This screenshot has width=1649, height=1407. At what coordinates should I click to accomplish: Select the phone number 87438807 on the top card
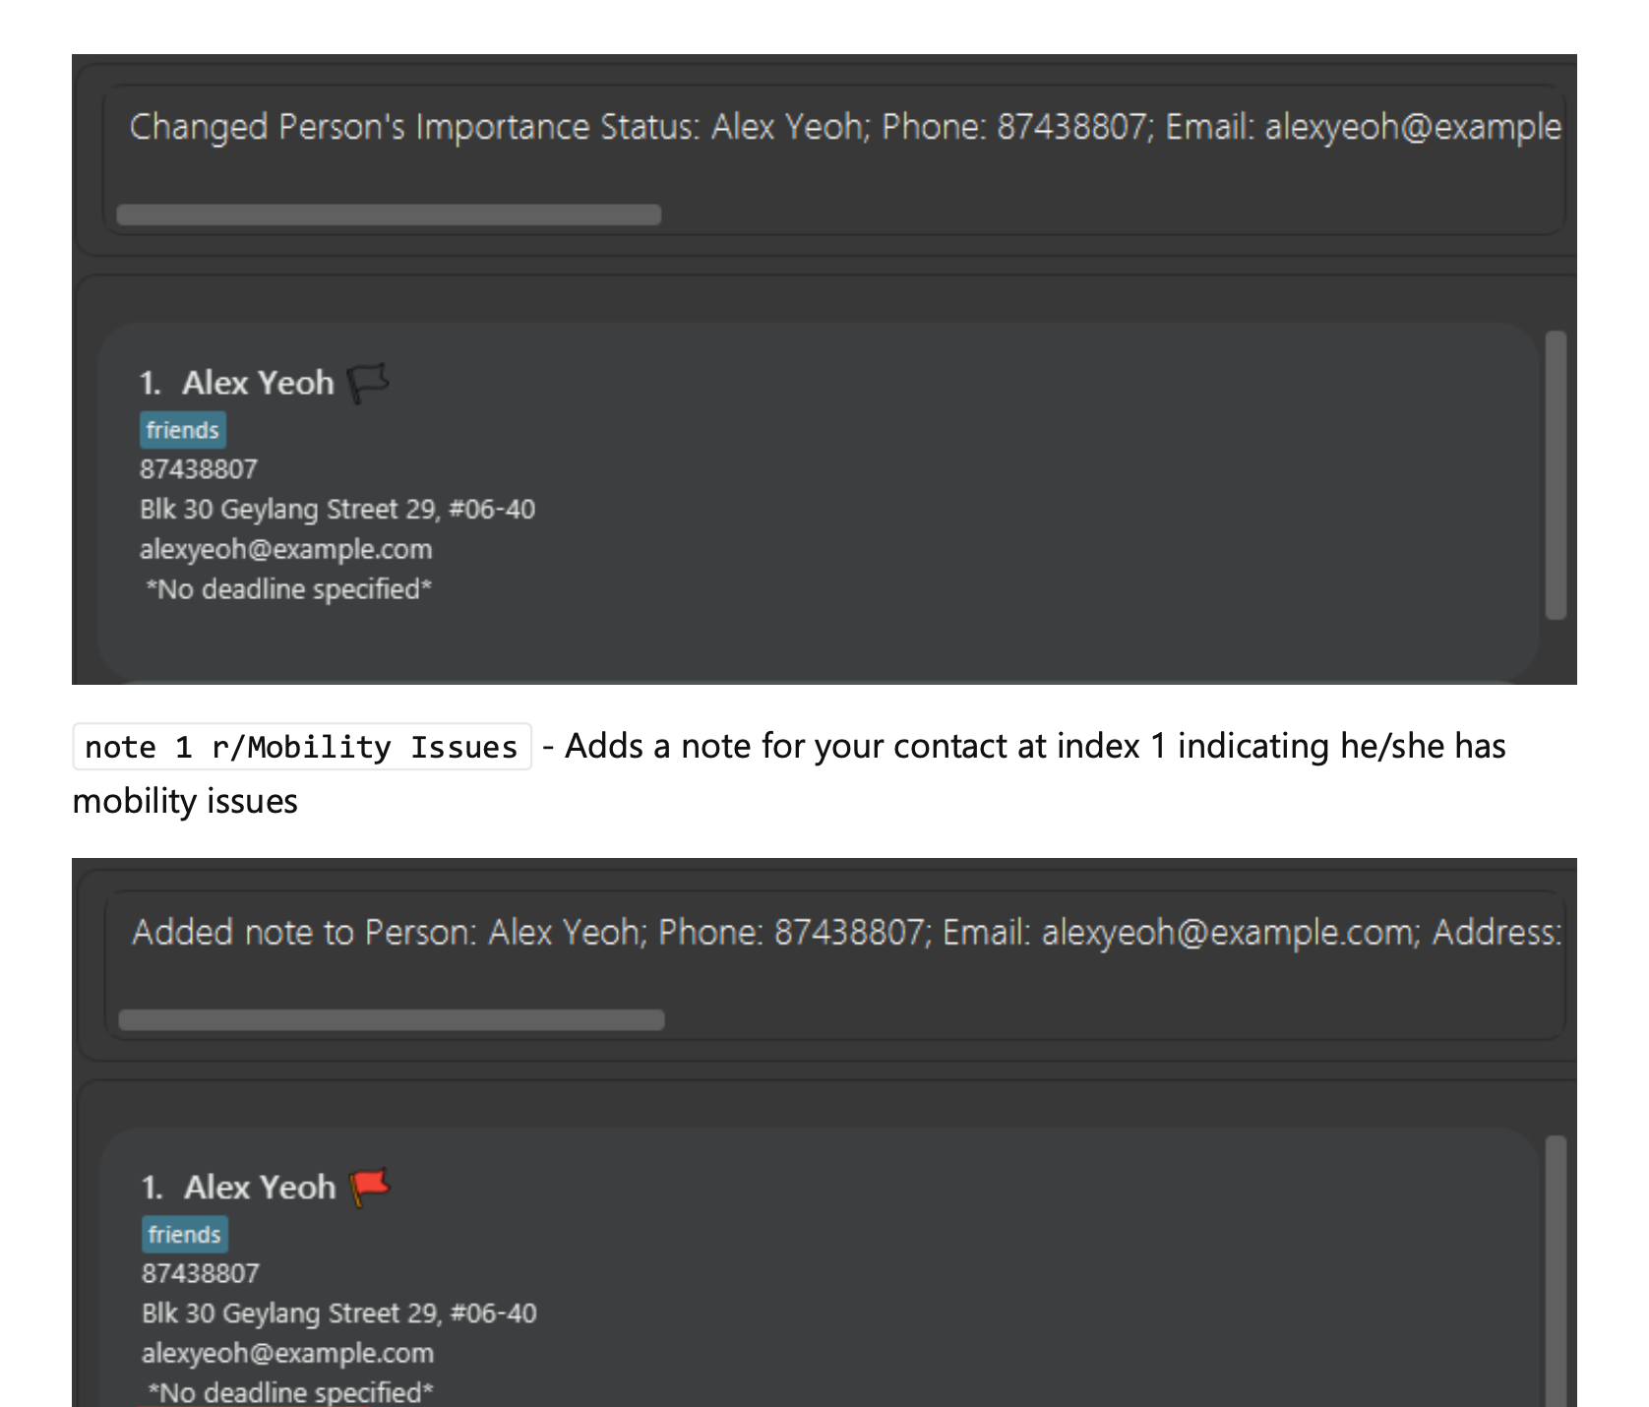tap(198, 469)
